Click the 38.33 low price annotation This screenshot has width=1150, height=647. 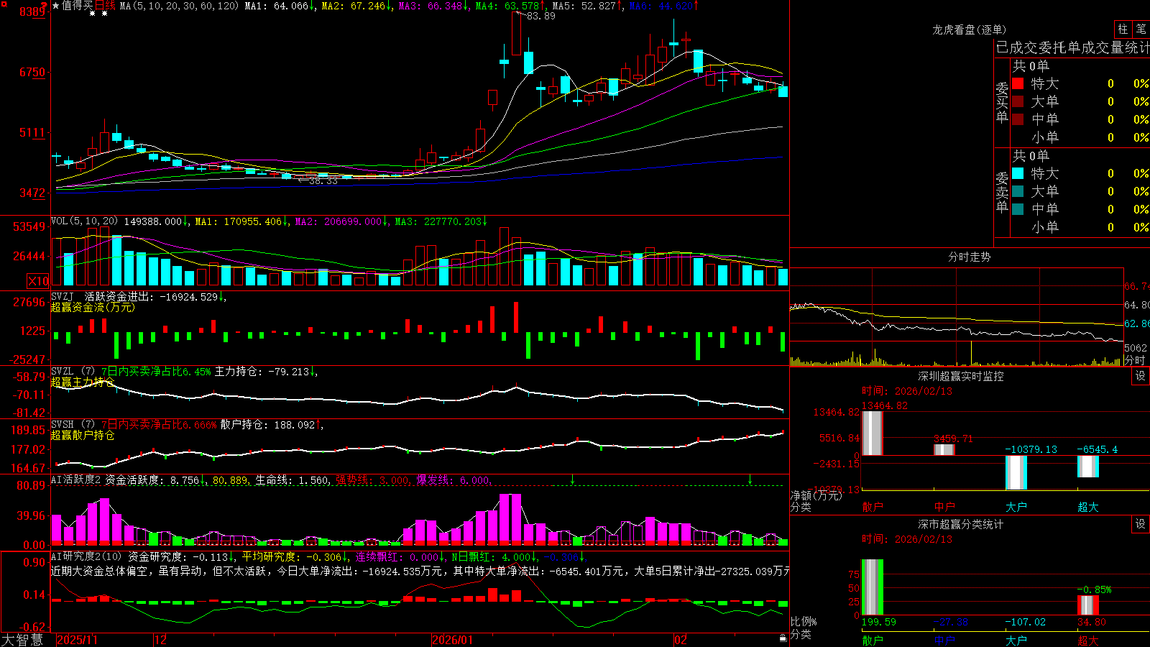(323, 181)
